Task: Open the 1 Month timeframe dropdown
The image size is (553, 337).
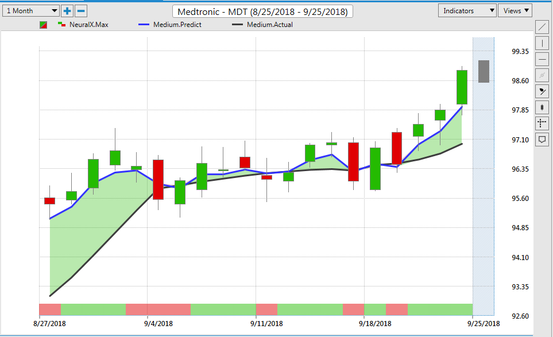Action: pyautogui.click(x=30, y=11)
